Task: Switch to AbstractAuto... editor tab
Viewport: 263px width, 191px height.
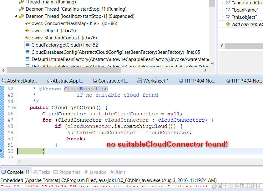Action: (x=19, y=81)
